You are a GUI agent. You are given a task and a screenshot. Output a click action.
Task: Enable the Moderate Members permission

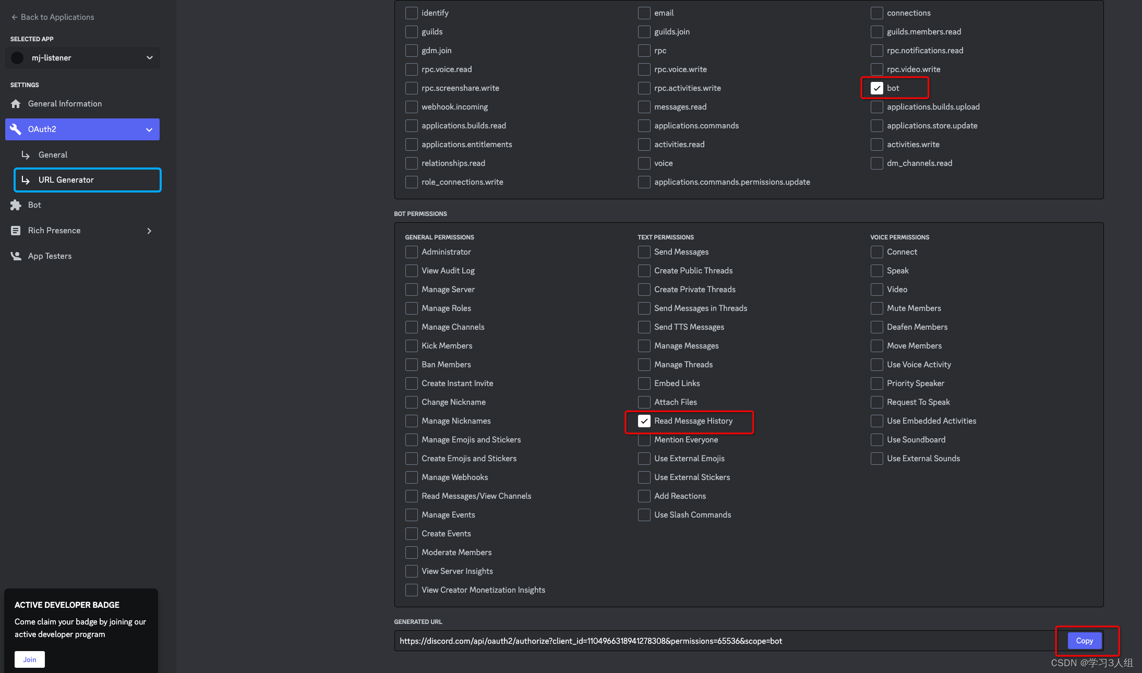pos(411,552)
